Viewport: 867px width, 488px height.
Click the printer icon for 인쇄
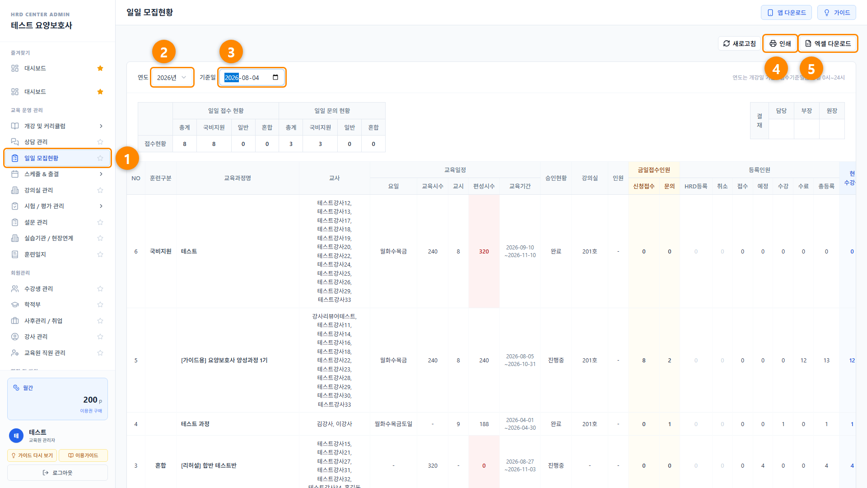tap(773, 43)
